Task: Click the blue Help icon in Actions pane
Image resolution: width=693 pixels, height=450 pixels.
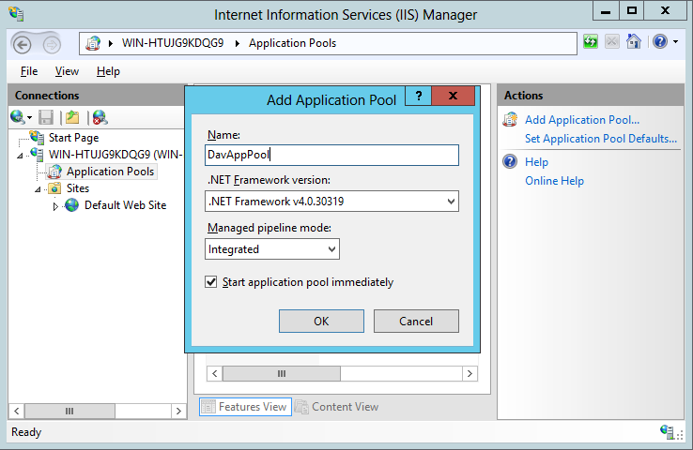Action: 510,161
